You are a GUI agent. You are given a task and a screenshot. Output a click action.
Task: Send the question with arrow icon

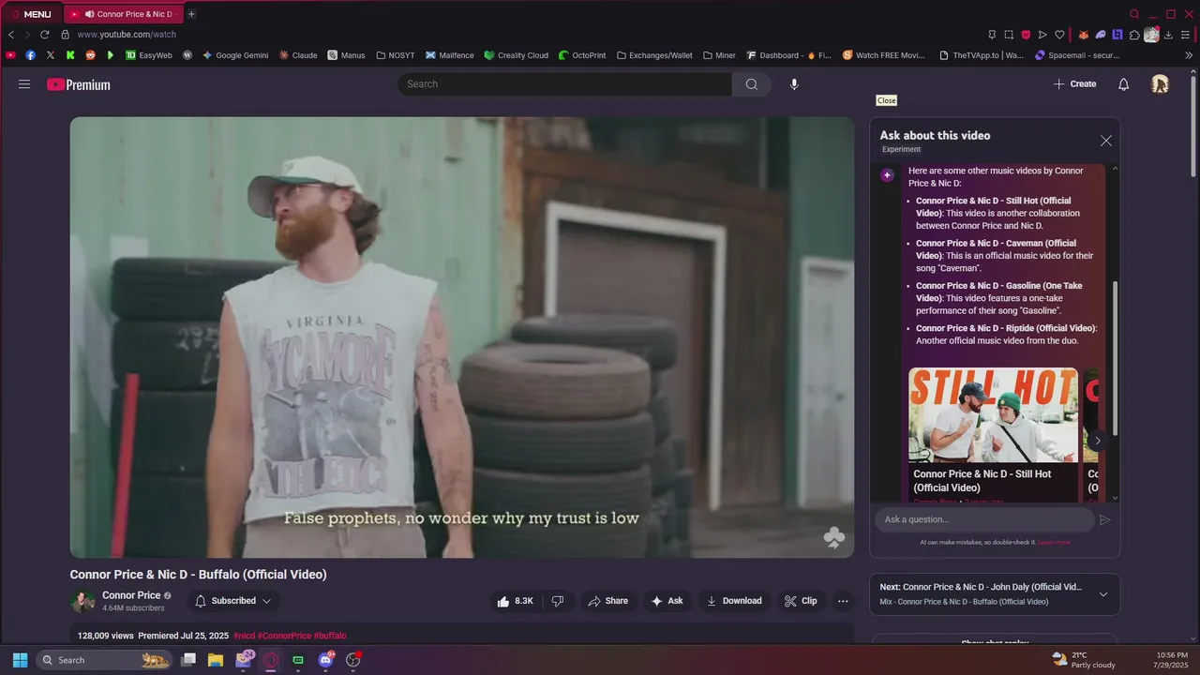coord(1105,520)
